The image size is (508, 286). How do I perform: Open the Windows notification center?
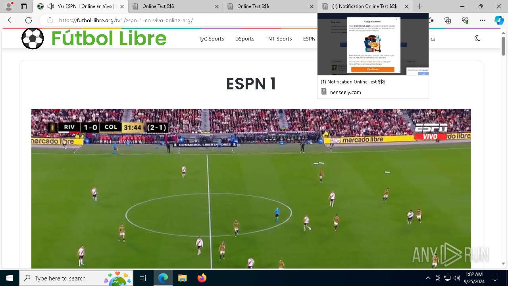pyautogui.click(x=495, y=278)
